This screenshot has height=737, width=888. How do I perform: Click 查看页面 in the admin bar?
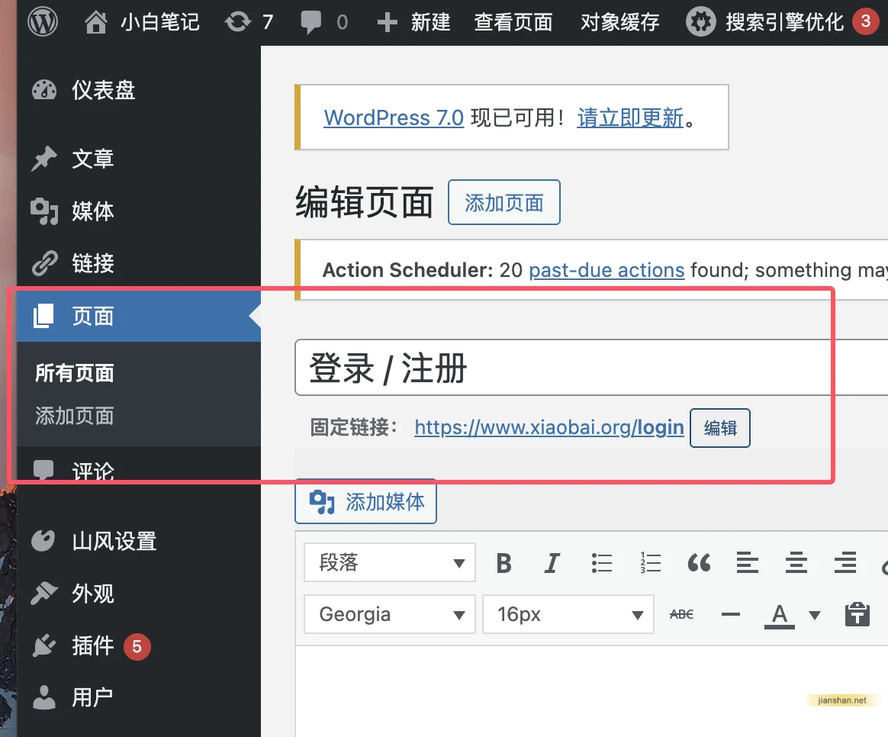513,22
